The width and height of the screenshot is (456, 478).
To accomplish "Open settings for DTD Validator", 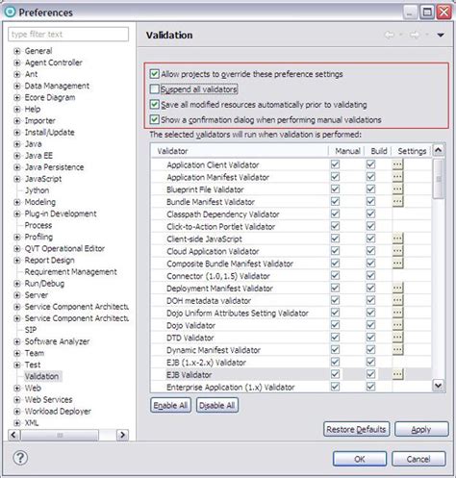I will tap(397, 338).
